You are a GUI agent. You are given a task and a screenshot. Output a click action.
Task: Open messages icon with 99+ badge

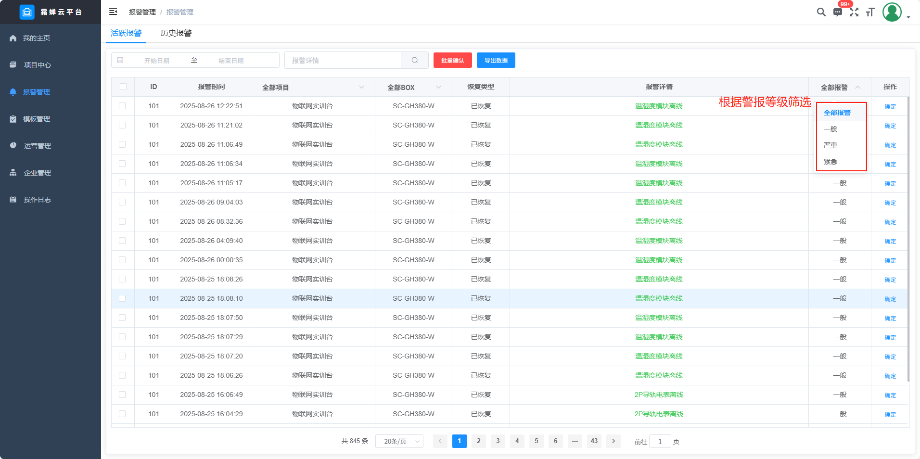tap(838, 13)
